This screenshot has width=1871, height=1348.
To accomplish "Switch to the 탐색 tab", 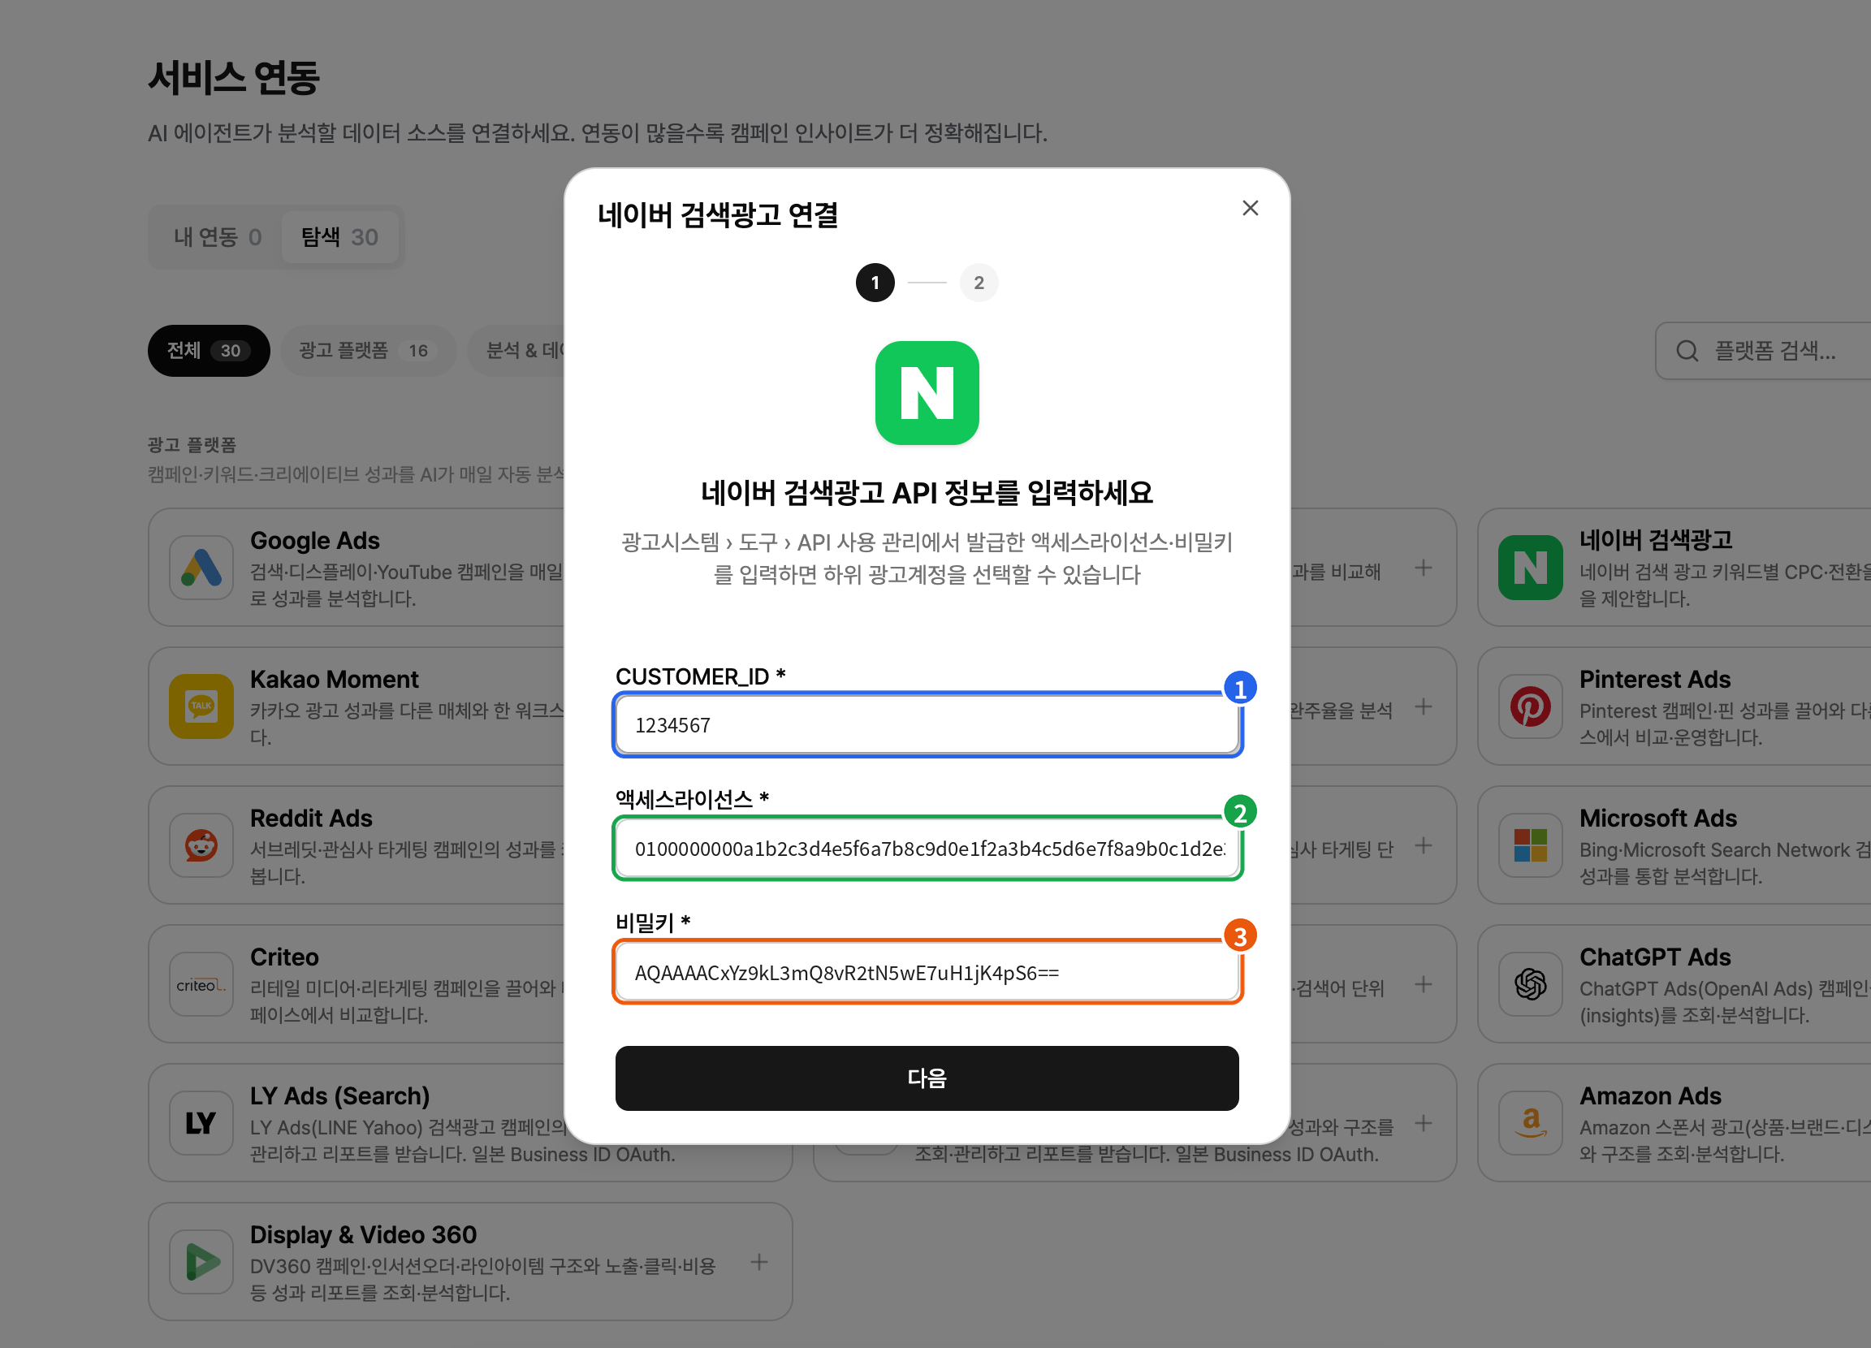I will (340, 238).
